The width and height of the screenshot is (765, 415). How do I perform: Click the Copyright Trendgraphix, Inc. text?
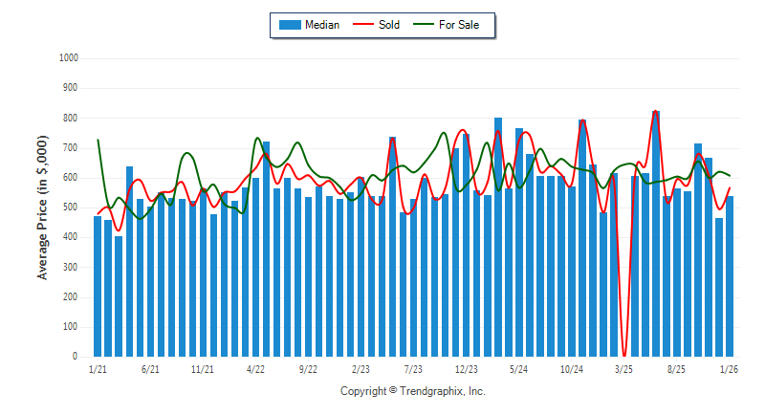click(413, 391)
